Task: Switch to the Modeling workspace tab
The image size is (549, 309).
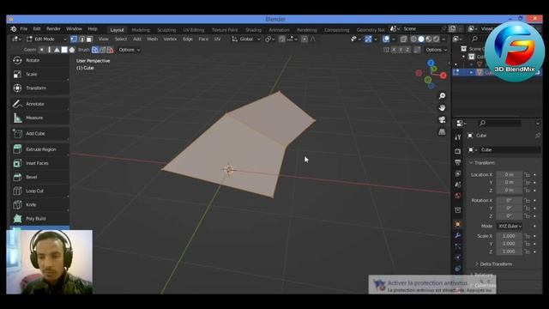Action: coord(141,30)
